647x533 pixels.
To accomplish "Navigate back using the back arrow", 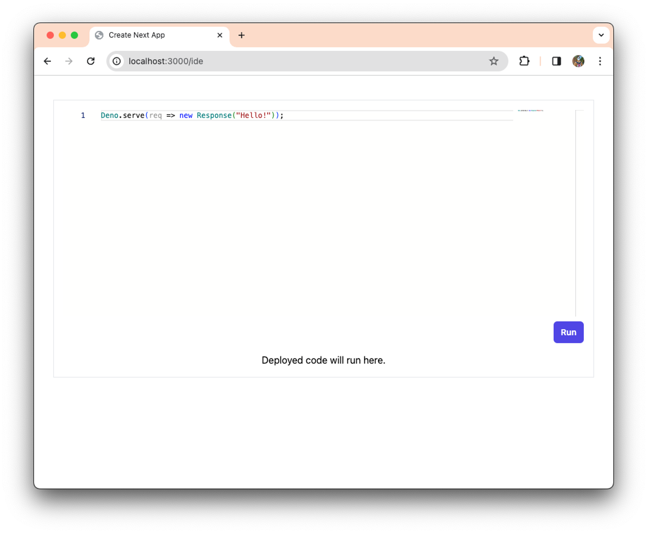I will [x=48, y=61].
